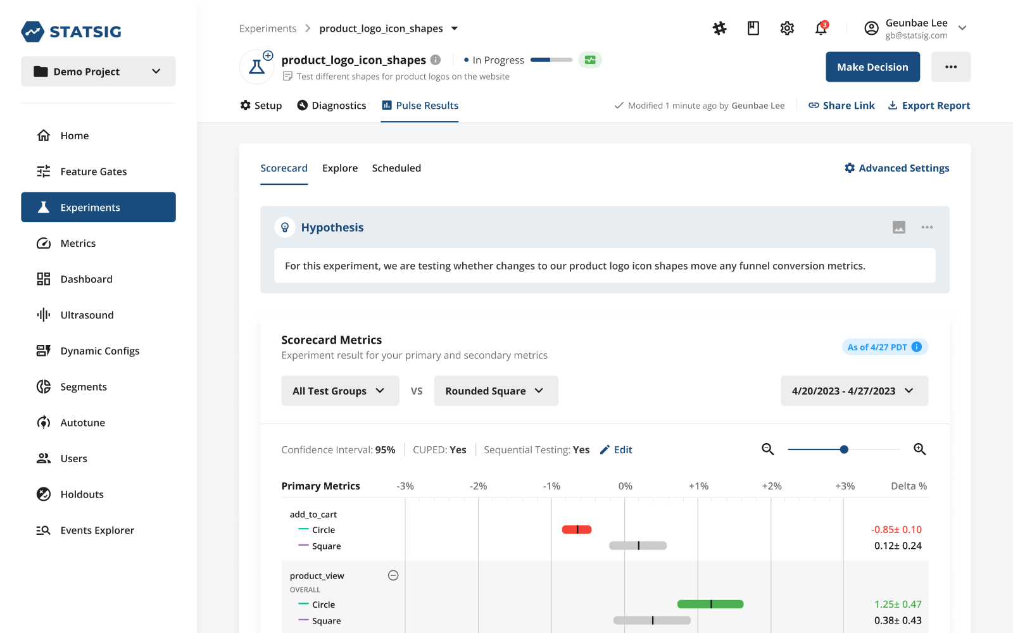Open Events Explorer from the sidebar
The height and width of the screenshot is (633, 1013).
[97, 530]
